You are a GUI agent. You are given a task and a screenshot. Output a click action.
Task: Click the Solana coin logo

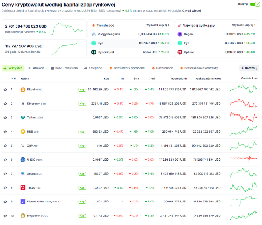[23, 174]
